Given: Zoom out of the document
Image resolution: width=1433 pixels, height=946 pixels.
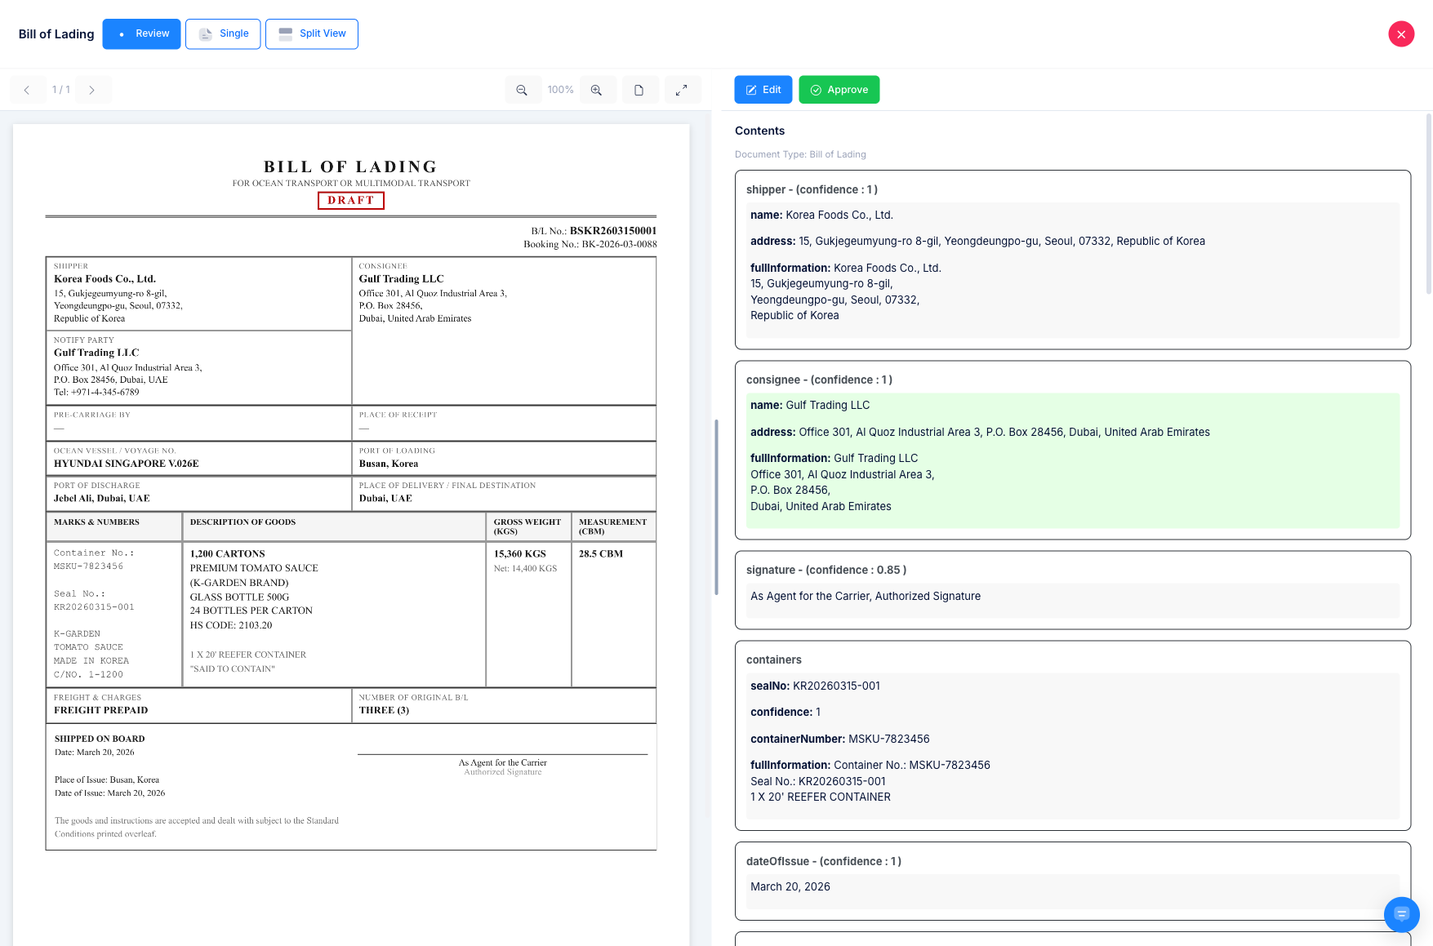Looking at the screenshot, I should point(522,90).
